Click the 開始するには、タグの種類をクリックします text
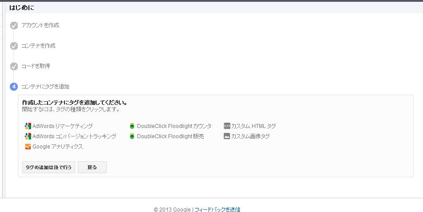This screenshot has width=423, height=212. pyautogui.click(x=71, y=109)
